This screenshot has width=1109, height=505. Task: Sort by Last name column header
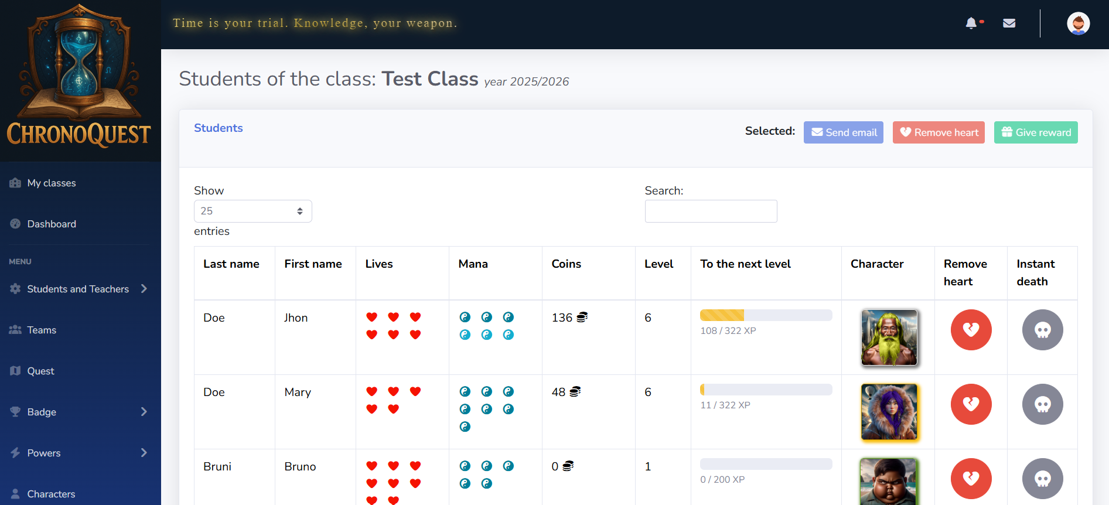tap(234, 273)
